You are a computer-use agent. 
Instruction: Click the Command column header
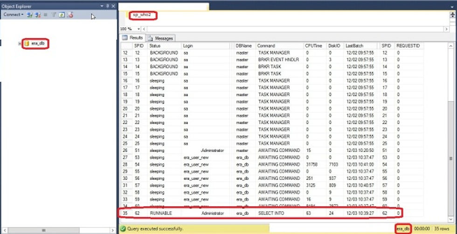279,46
